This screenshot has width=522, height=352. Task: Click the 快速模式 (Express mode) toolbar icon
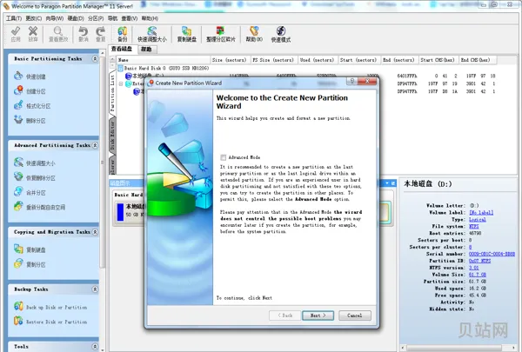(x=281, y=34)
